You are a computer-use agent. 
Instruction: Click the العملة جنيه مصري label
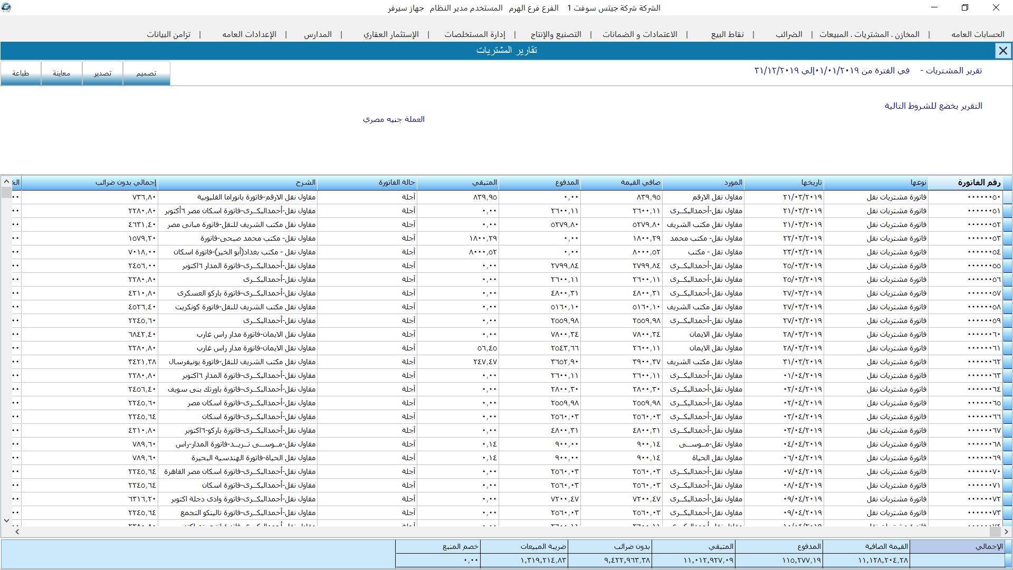[x=394, y=119]
